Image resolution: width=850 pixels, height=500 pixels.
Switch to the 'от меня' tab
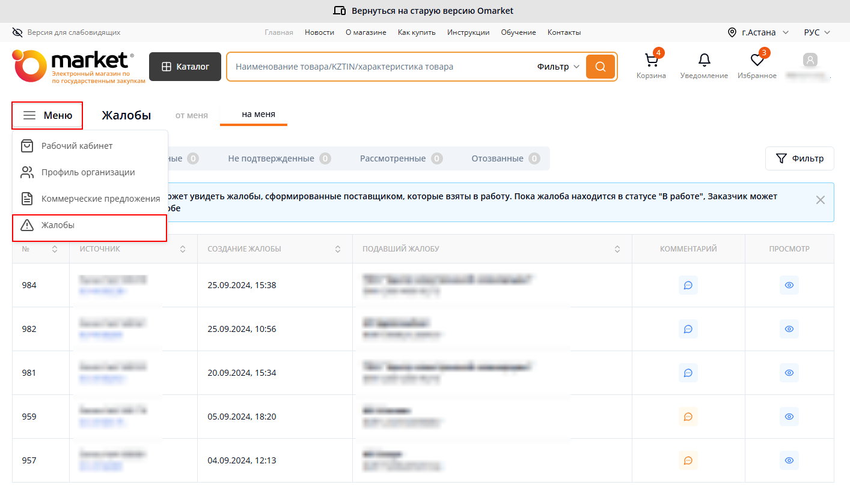click(x=192, y=115)
